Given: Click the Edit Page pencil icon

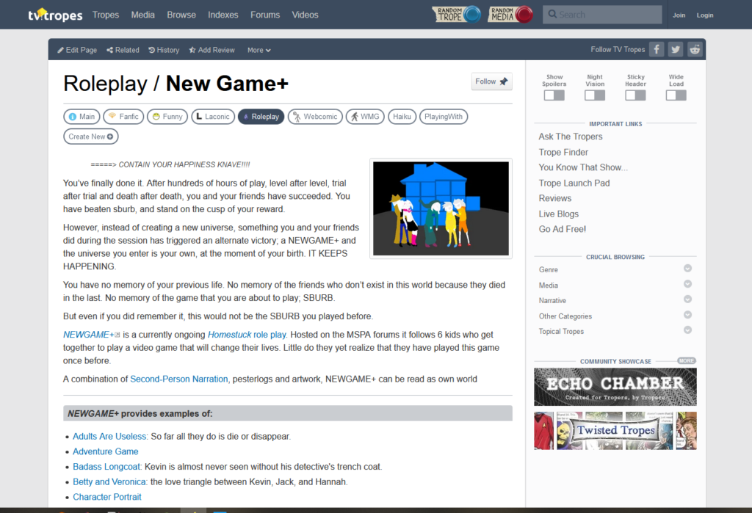Looking at the screenshot, I should tap(60, 50).
